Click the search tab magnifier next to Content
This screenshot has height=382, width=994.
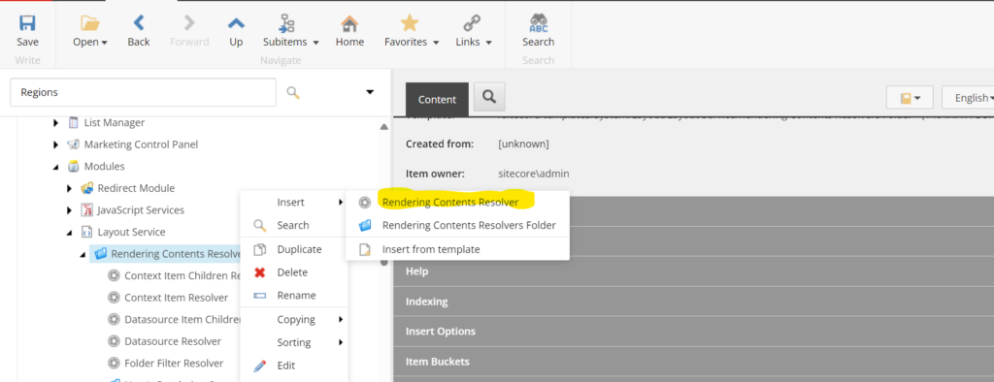(489, 97)
